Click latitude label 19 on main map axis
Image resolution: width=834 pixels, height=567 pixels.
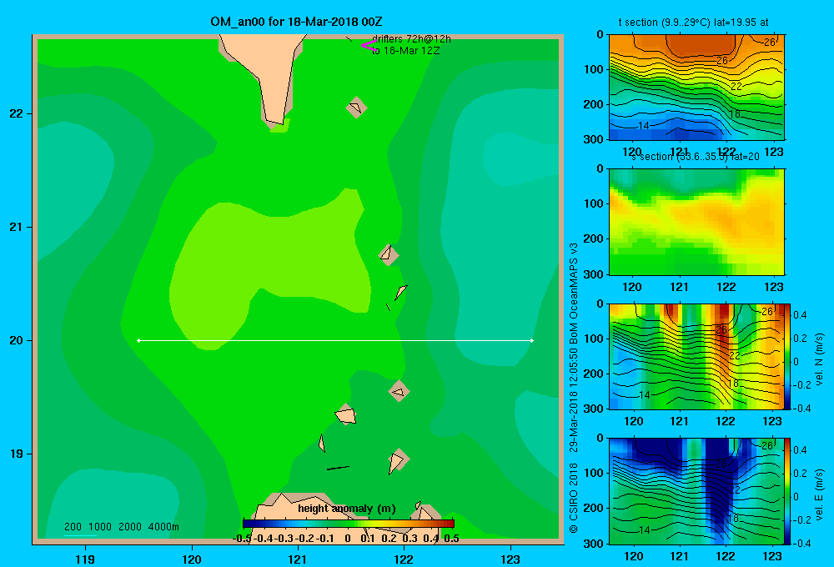17,454
